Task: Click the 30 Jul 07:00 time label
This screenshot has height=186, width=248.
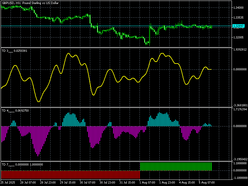Action: (x=88, y=182)
